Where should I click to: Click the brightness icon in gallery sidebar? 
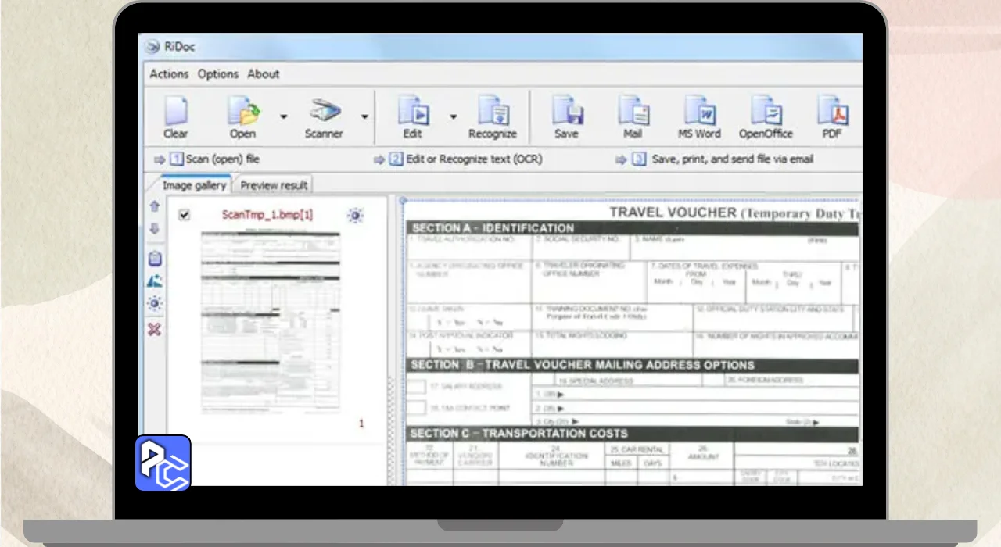pyautogui.click(x=154, y=303)
